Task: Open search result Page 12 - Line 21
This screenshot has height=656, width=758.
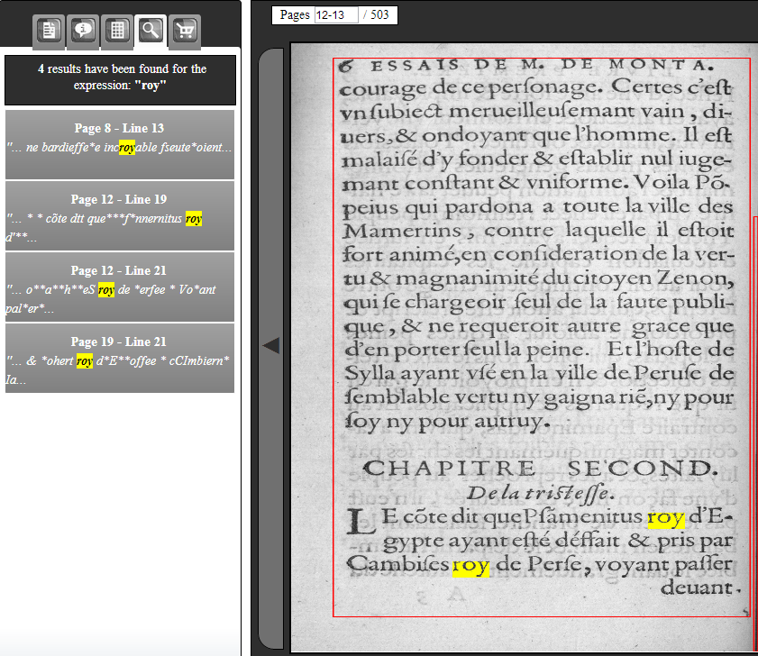Action: (x=120, y=287)
